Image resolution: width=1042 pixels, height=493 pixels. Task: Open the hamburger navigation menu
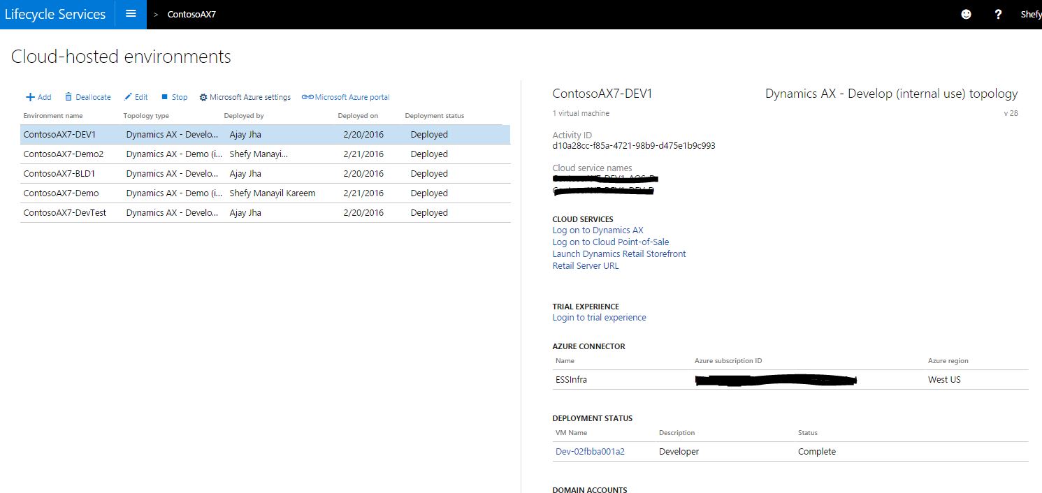pos(131,14)
